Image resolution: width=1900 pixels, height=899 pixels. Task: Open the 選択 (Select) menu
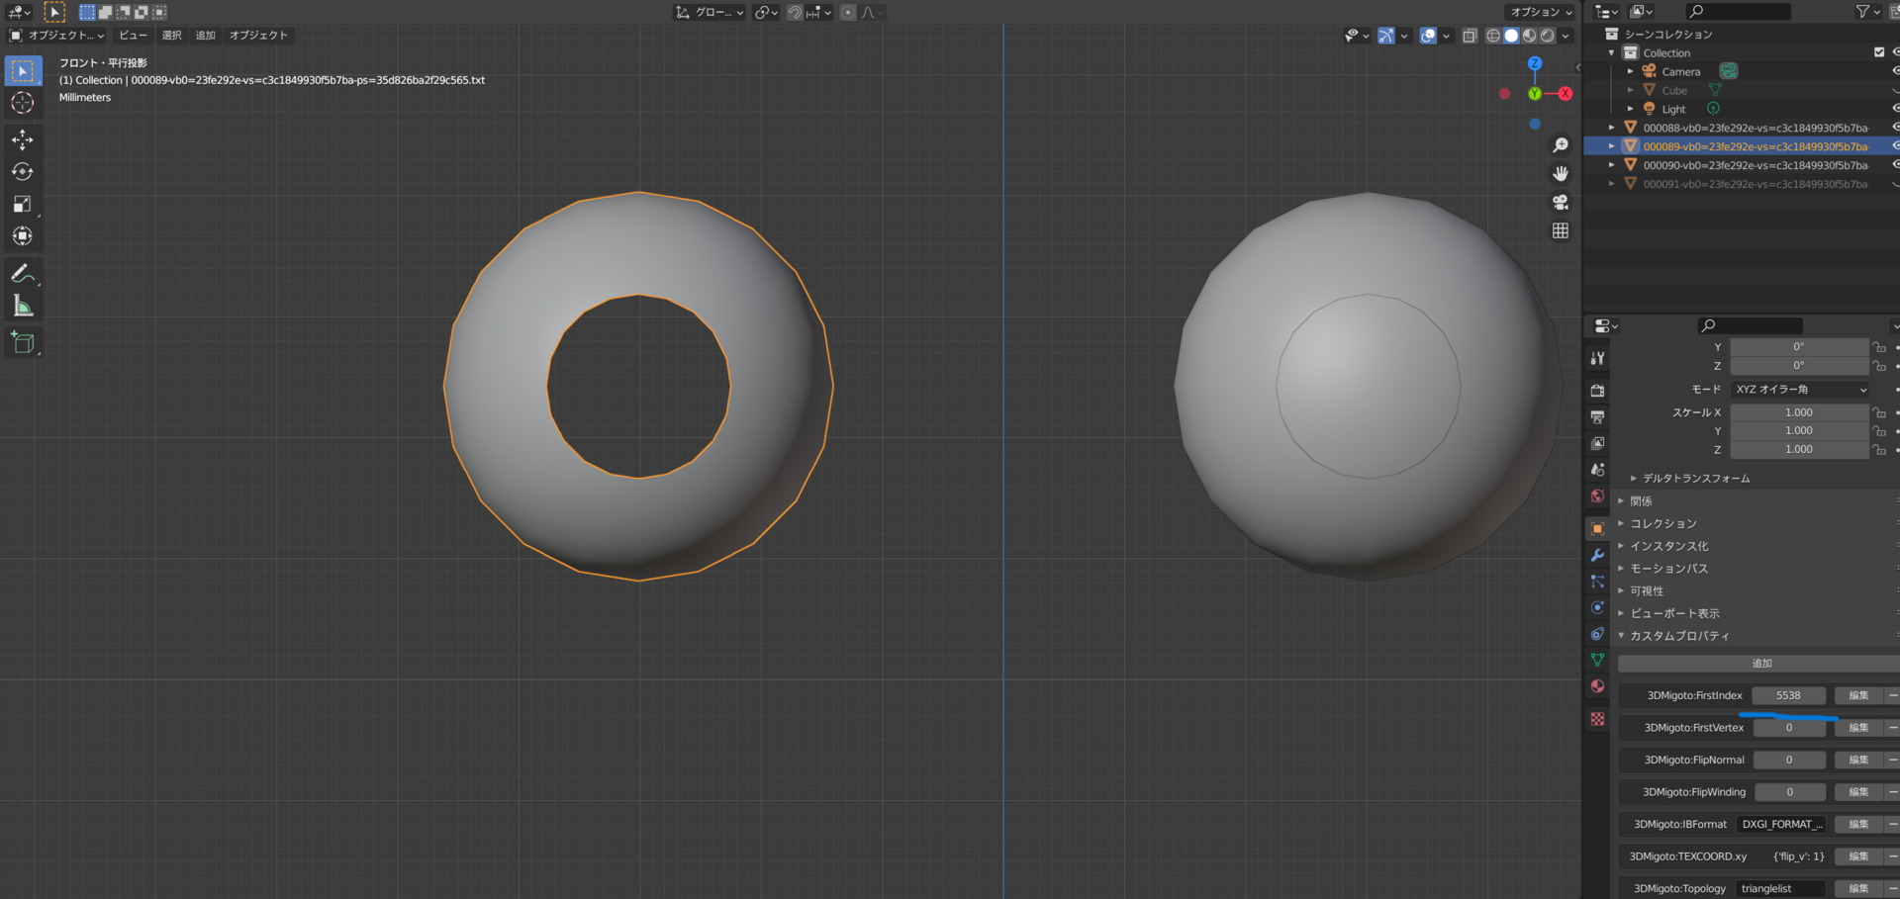point(172,36)
